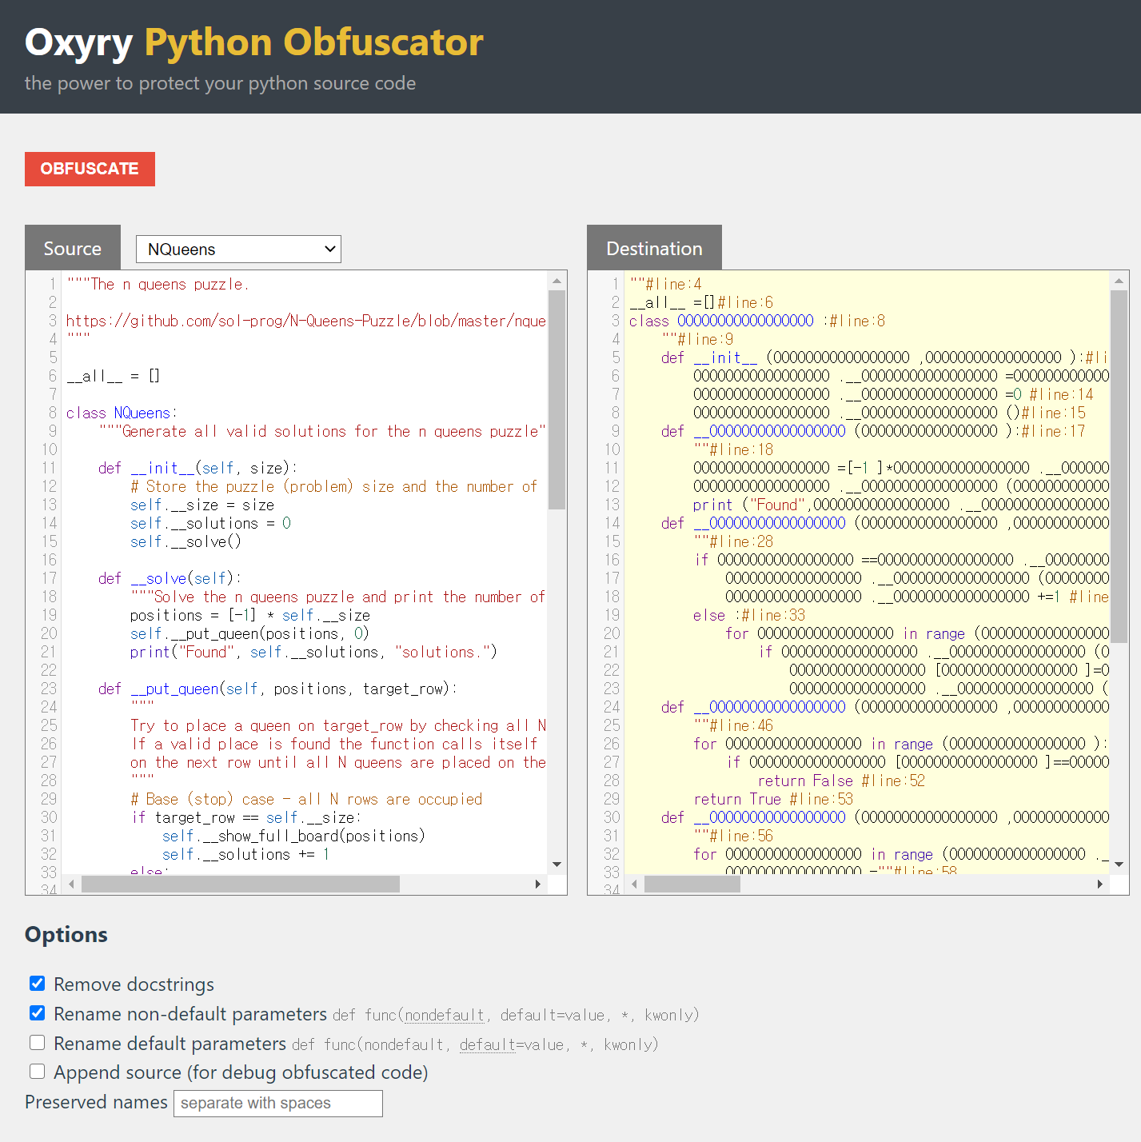Image resolution: width=1141 pixels, height=1142 pixels.
Task: Click the 'Append source' label text
Action: point(241,1072)
